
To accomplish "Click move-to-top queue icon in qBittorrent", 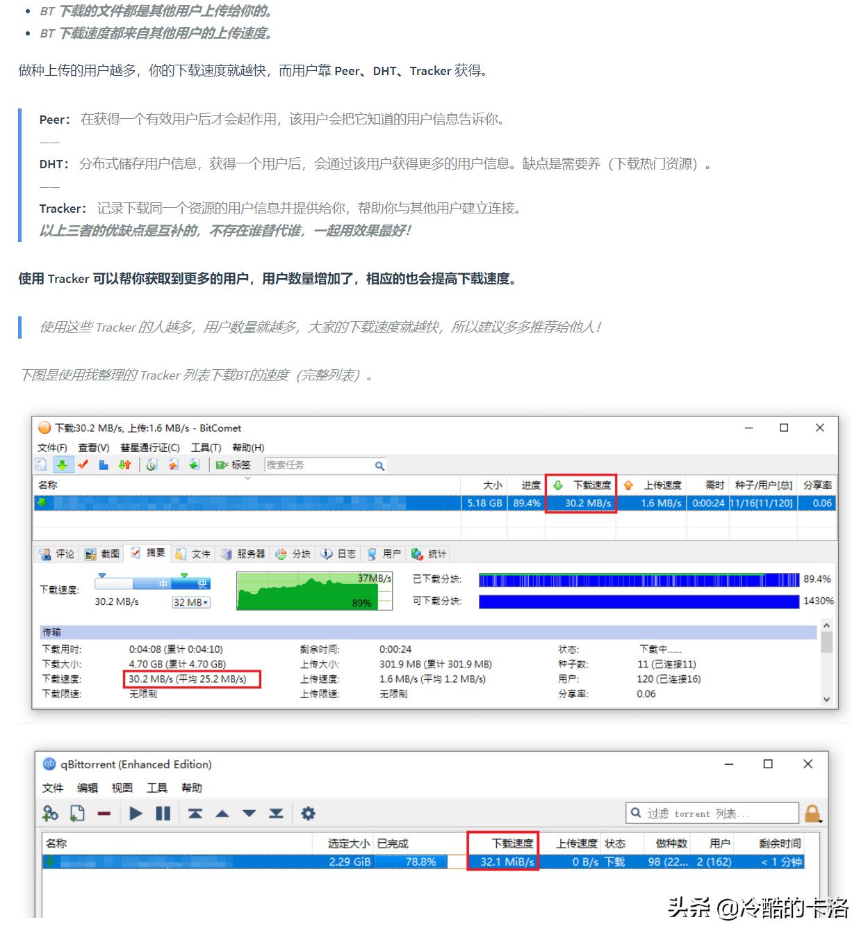I will [195, 814].
